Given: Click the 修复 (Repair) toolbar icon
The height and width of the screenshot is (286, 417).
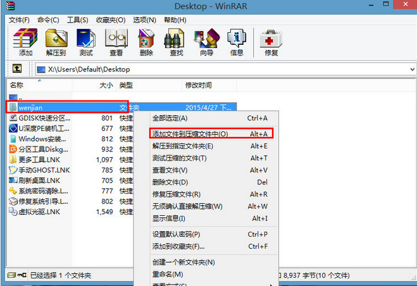Looking at the screenshot, I should [271, 42].
